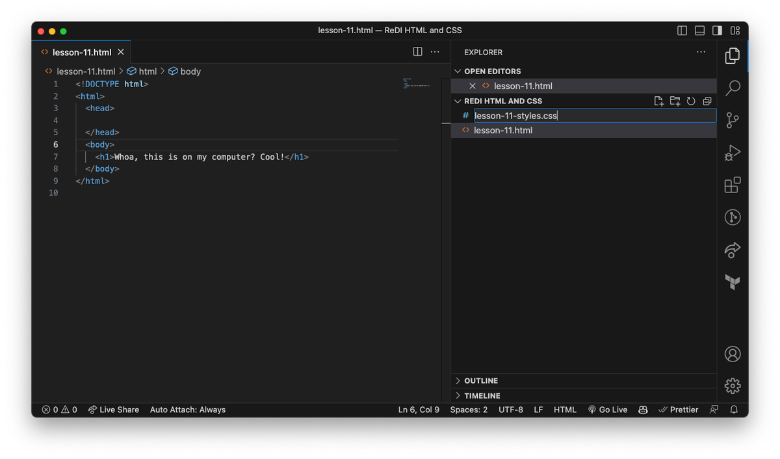Click the minimap code overview
The height and width of the screenshot is (459, 780).
416,83
